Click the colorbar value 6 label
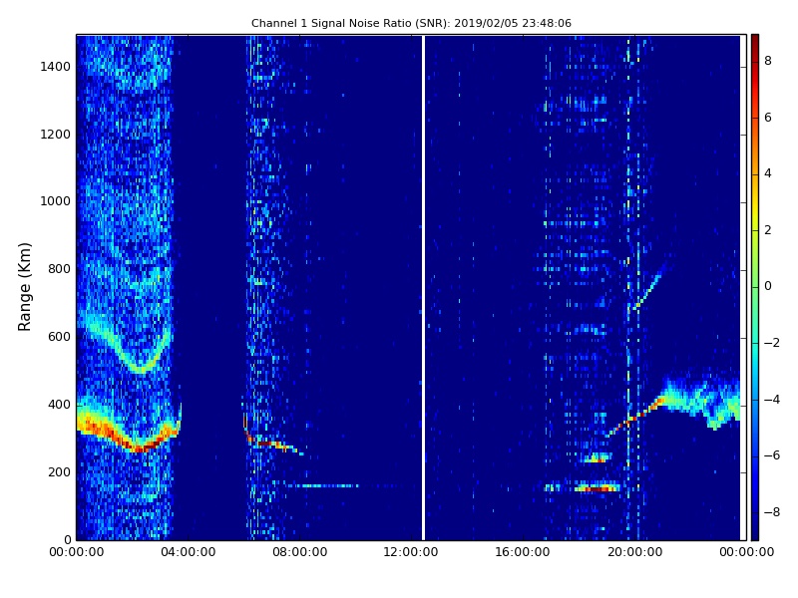798x598 pixels. (x=768, y=118)
